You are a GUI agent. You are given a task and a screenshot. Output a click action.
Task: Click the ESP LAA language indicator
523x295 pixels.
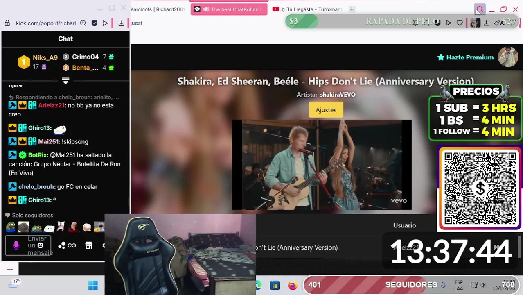click(459, 286)
